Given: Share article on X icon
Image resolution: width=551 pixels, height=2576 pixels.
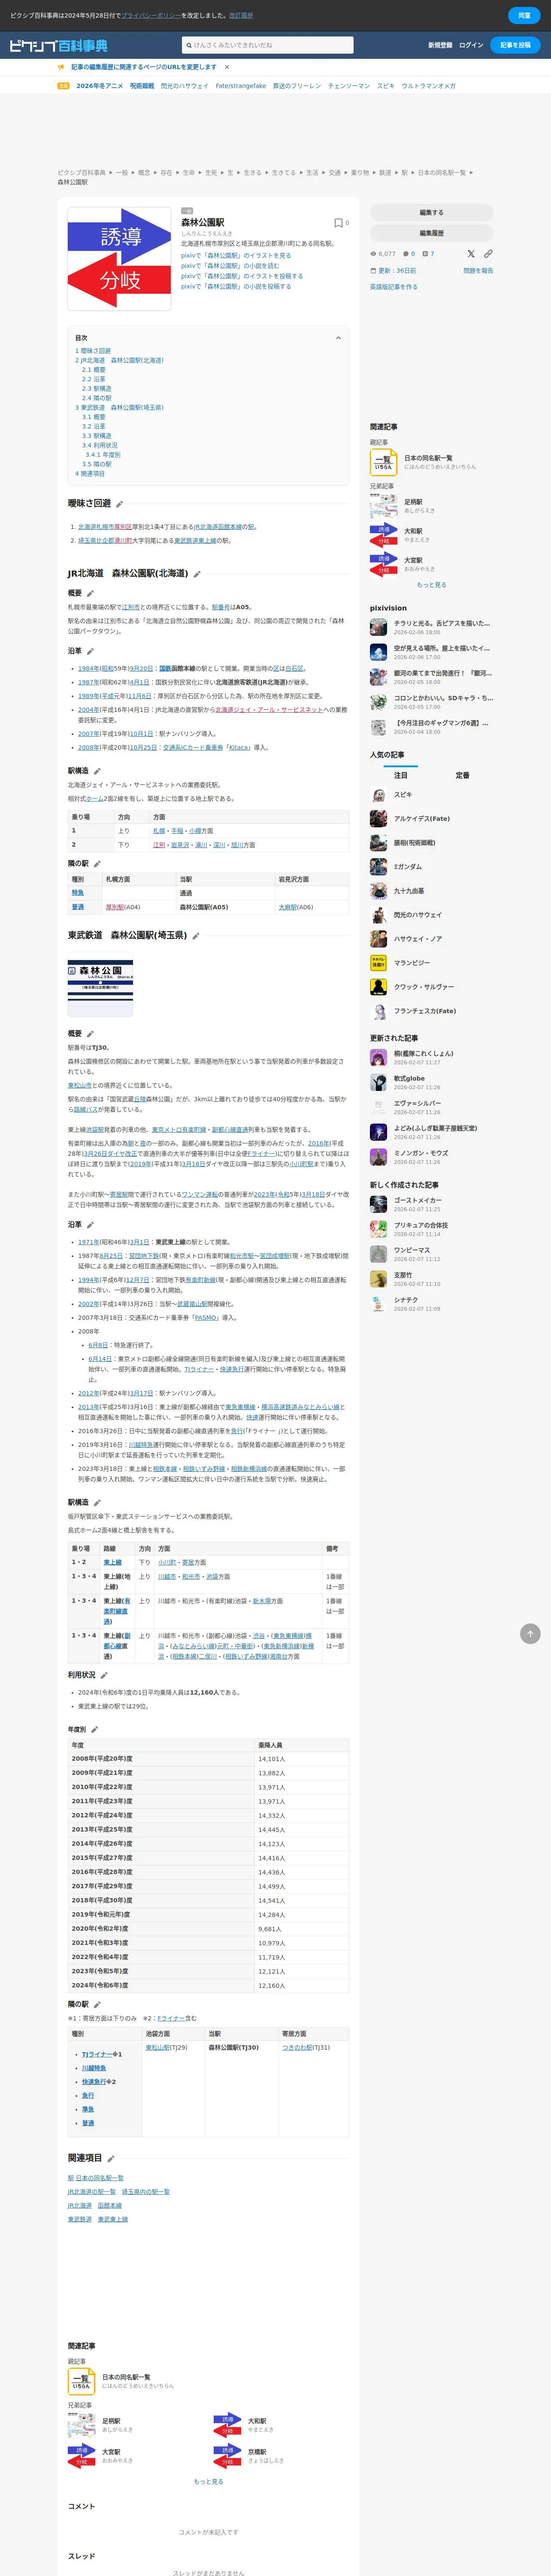Looking at the screenshot, I should (x=471, y=254).
